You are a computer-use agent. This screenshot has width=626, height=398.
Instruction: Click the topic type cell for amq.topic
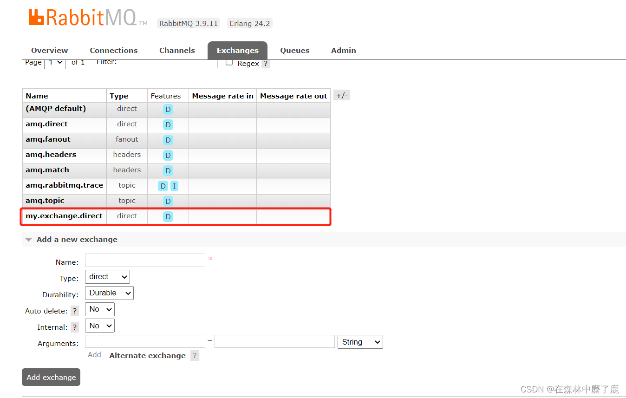(x=127, y=201)
